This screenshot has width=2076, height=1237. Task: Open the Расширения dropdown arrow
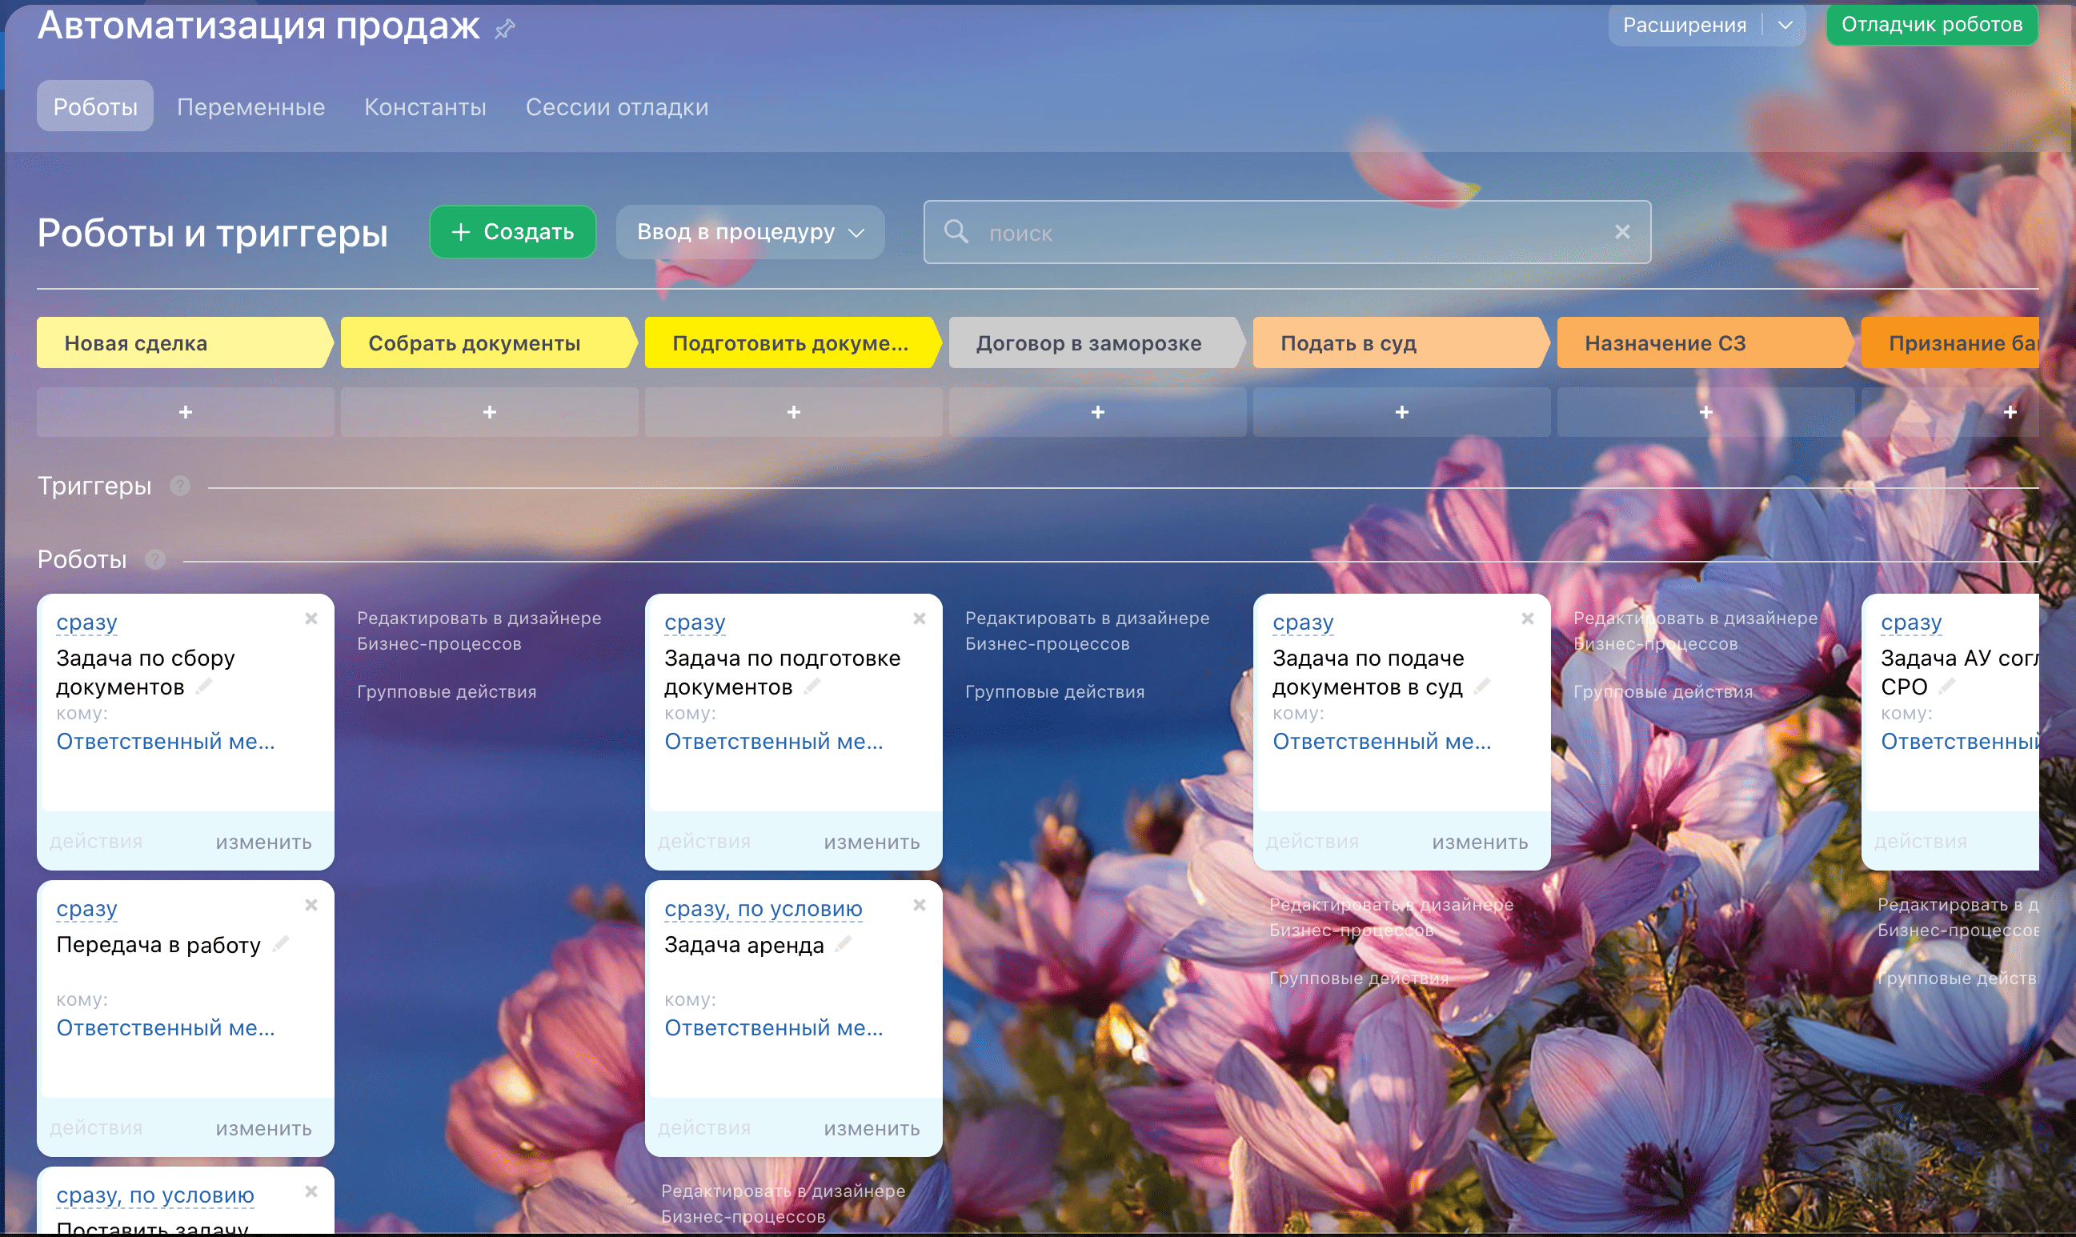click(x=1785, y=25)
